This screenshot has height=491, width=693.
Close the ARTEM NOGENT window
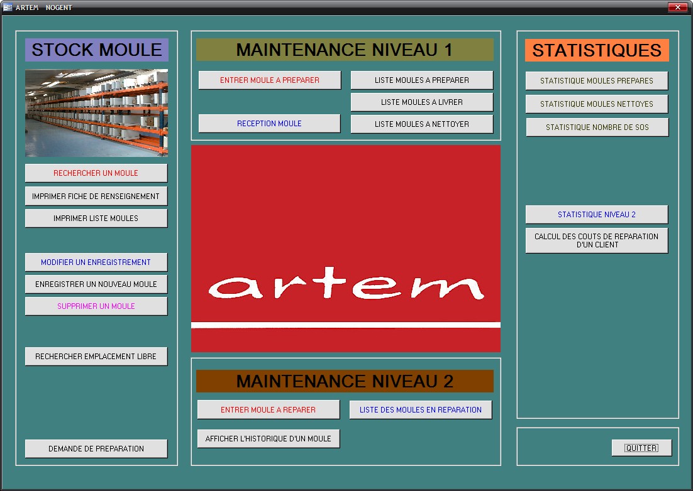coord(678,7)
